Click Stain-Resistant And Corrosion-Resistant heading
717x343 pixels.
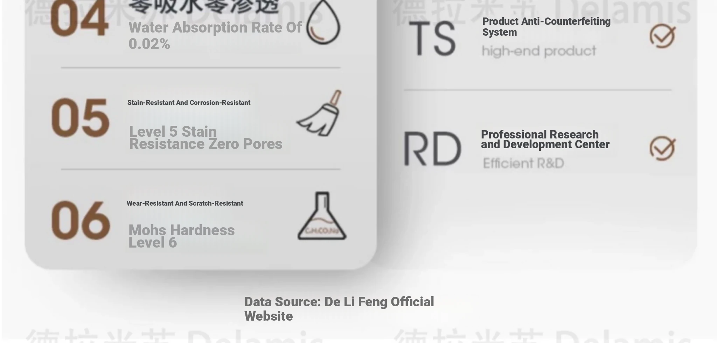click(x=189, y=103)
